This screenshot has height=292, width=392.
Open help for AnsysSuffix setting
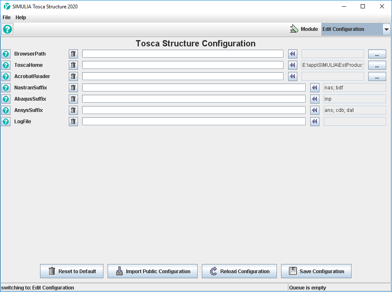click(x=6, y=110)
